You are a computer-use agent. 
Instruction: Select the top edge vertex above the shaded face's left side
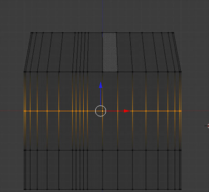(102, 32)
